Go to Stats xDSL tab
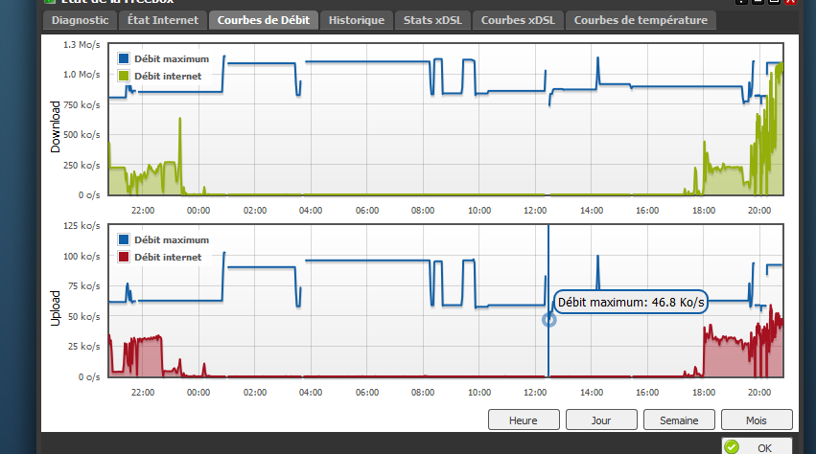816x454 pixels. [x=432, y=20]
